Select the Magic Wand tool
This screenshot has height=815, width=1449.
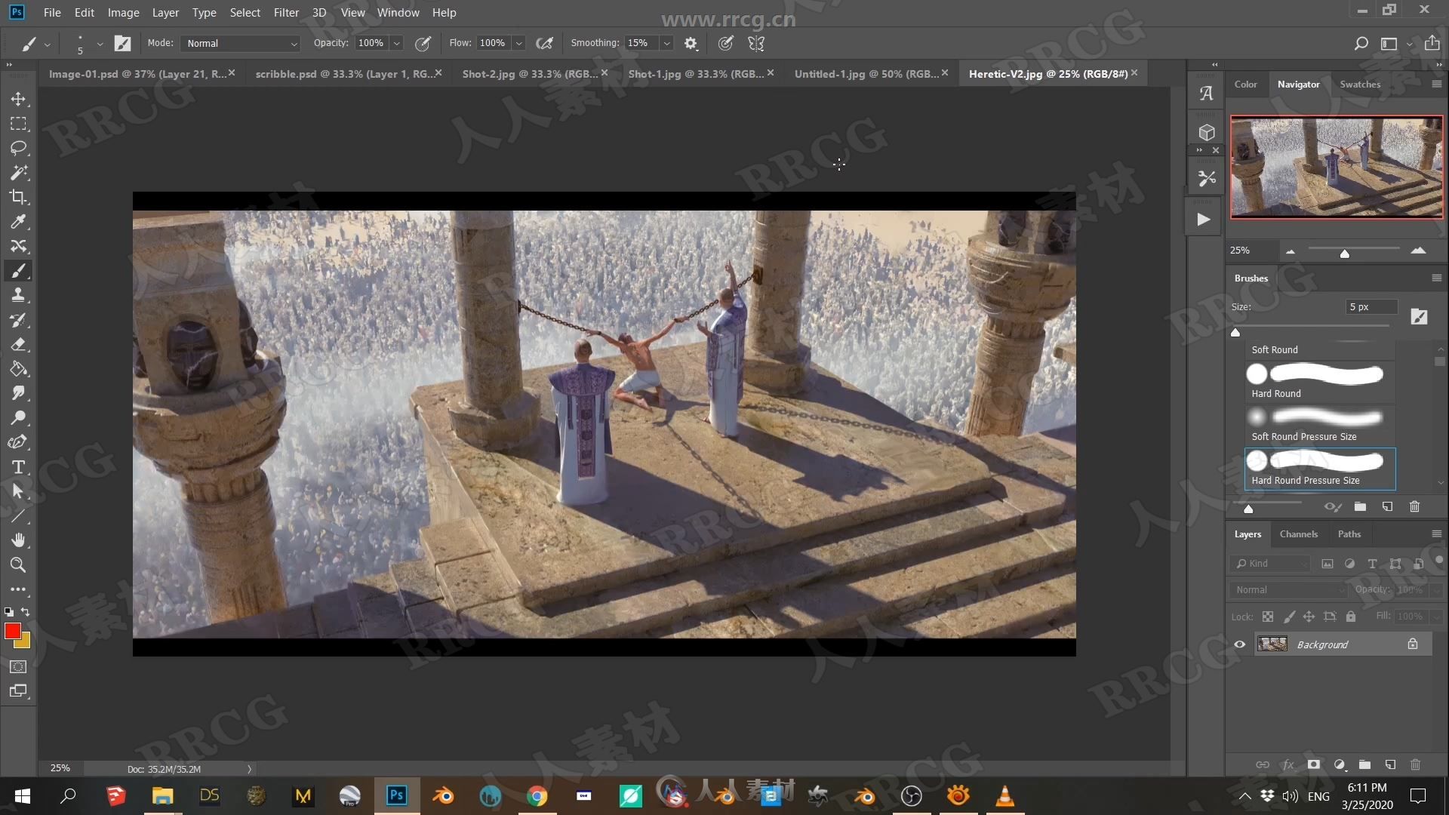click(x=18, y=173)
